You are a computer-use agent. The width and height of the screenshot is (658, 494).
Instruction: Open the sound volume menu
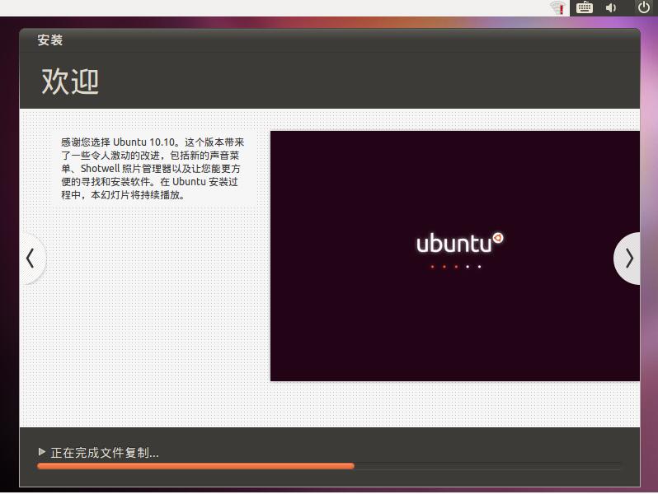point(611,7)
